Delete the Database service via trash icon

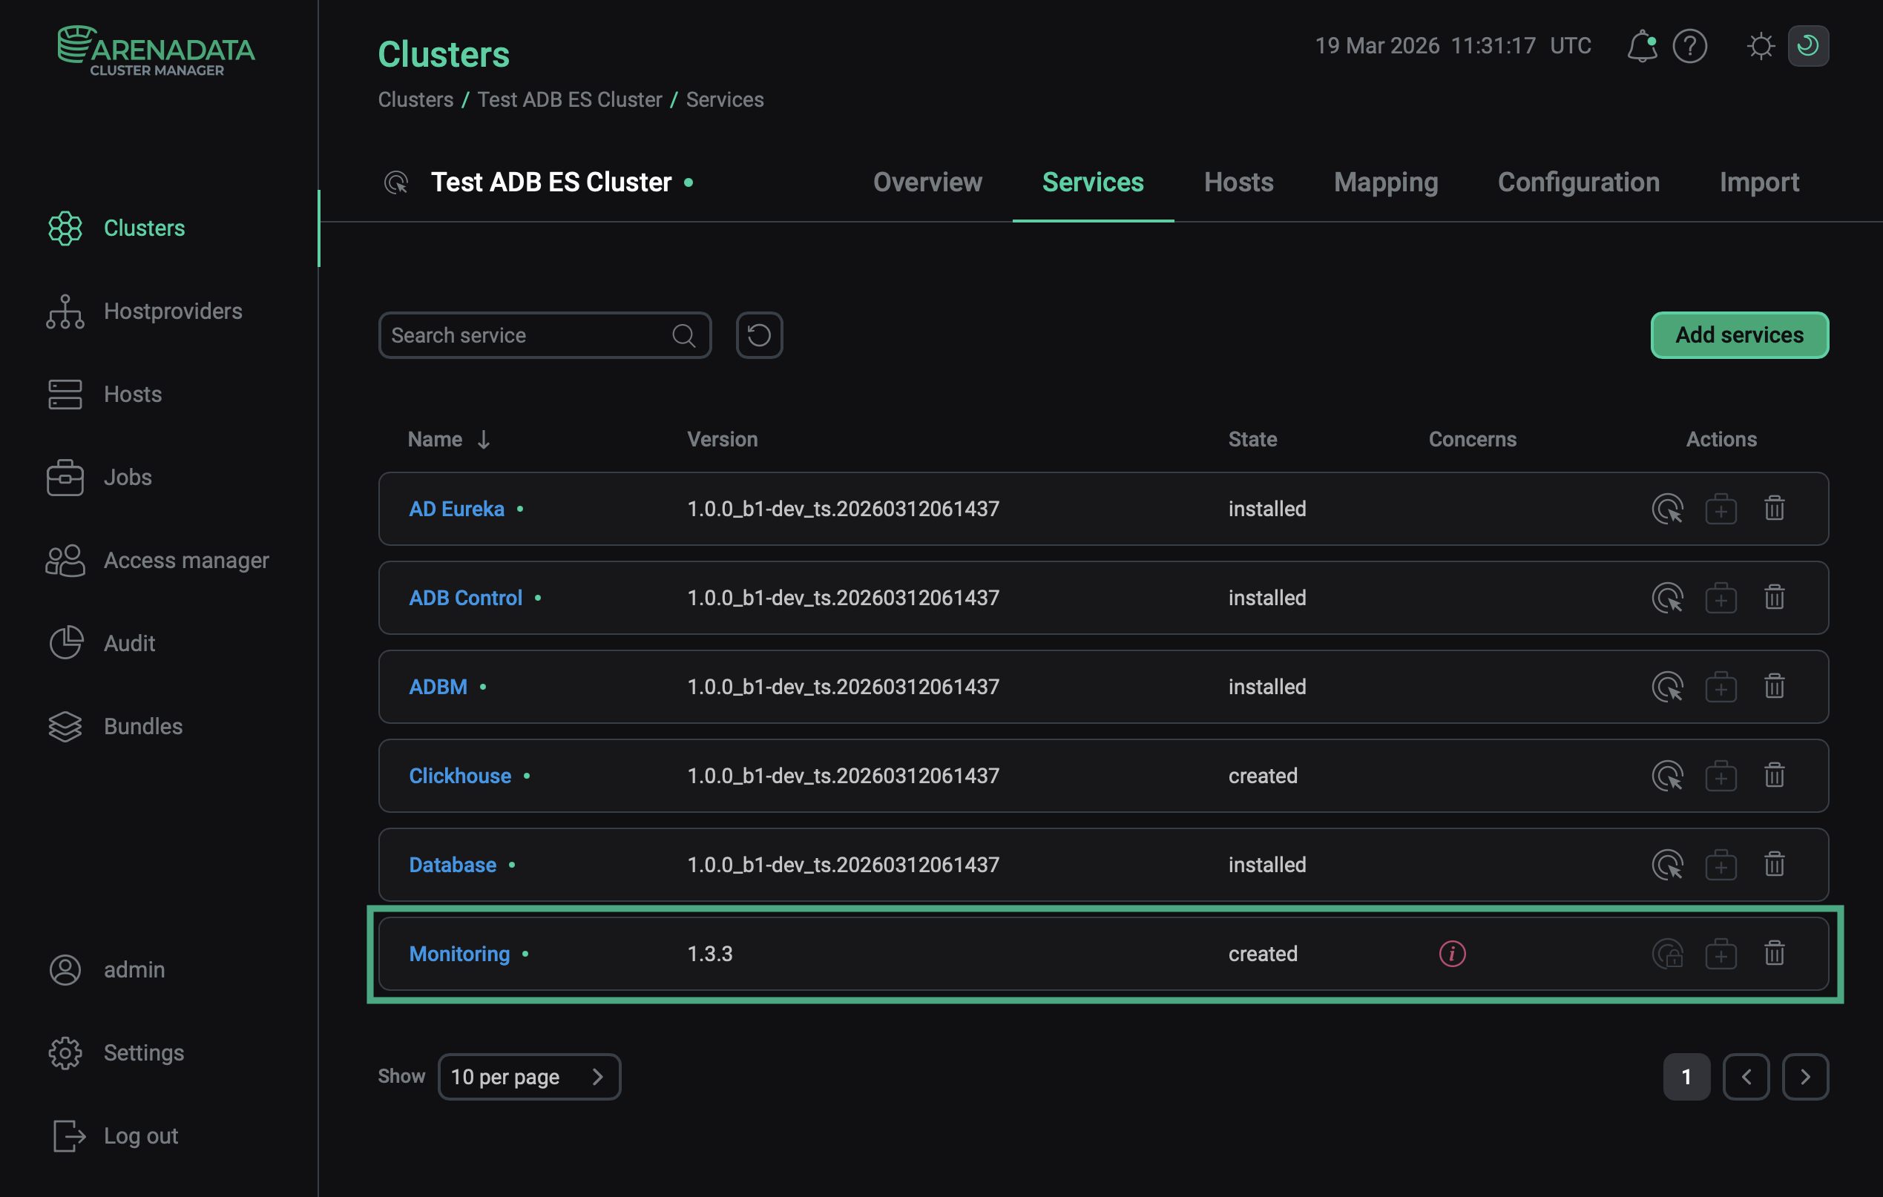pyautogui.click(x=1774, y=865)
